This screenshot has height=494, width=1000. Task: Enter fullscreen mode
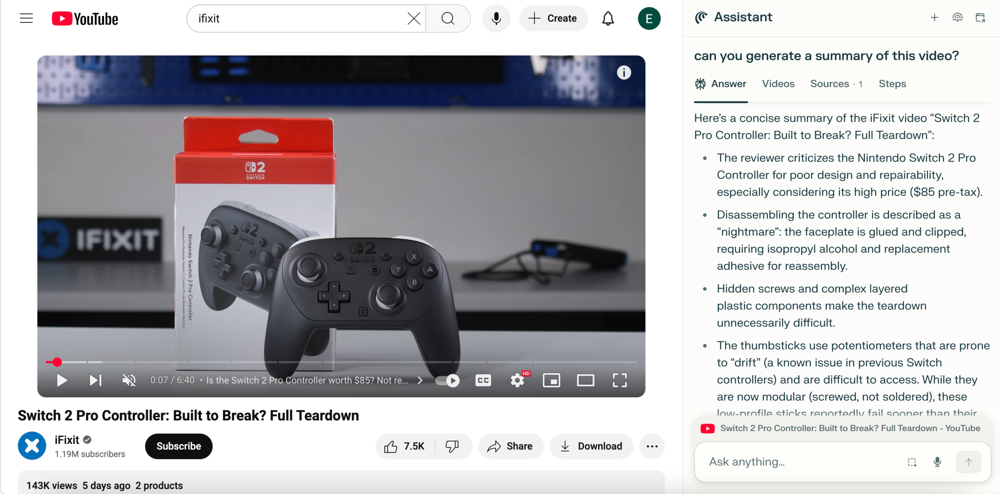pyautogui.click(x=619, y=380)
